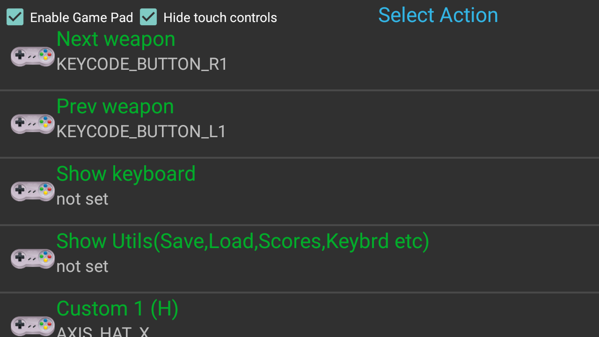
Task: Select the Prev weapon action title
Action: pos(115,107)
